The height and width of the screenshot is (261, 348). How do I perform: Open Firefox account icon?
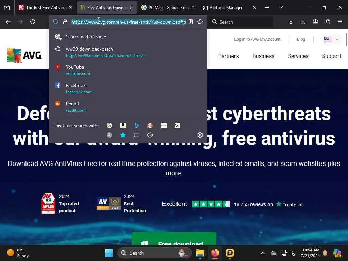pos(315,22)
